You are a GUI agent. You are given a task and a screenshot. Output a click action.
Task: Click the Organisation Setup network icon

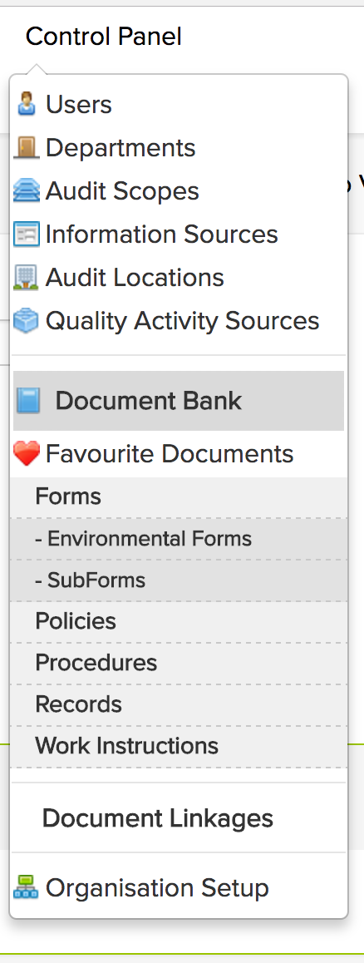click(x=26, y=887)
